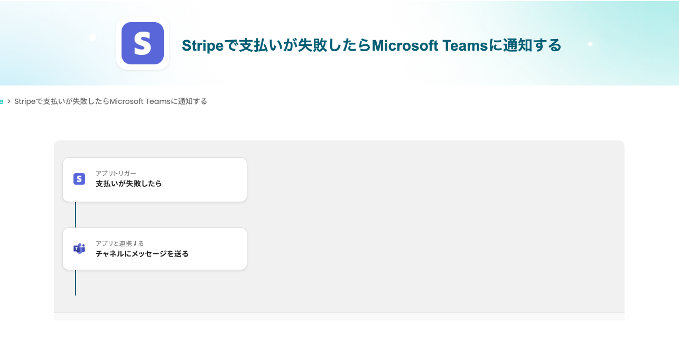Select the アプリと連携する label
This screenshot has height=362, width=679.
pos(119,243)
